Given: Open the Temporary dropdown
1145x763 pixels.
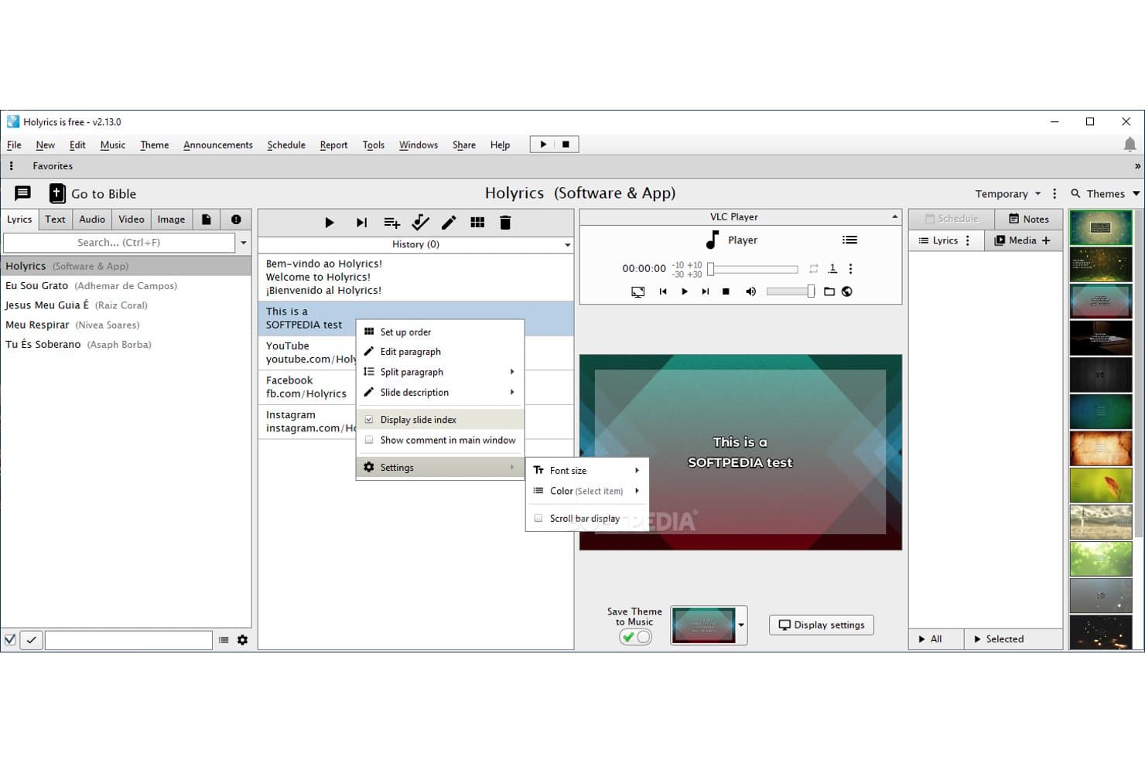Looking at the screenshot, I should click(x=1007, y=194).
